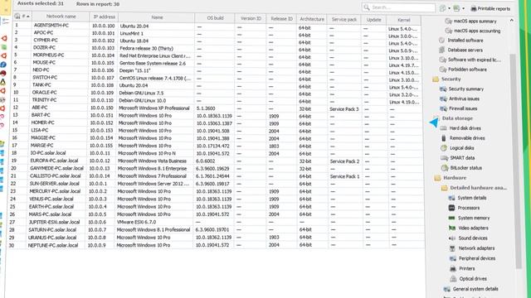This screenshot has height=298, width=531.
Task: Select the MORPHEUS-PC network name cell
Action: click(48, 55)
